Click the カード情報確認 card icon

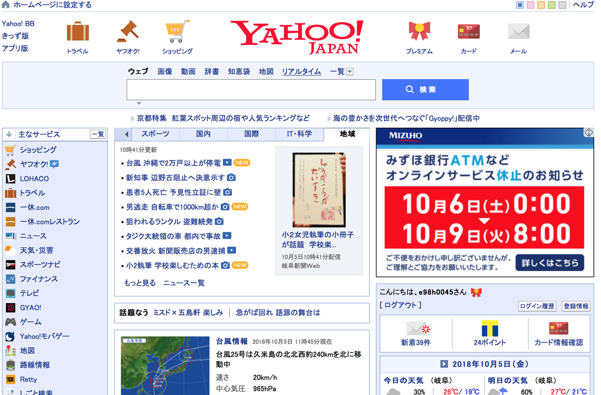click(559, 328)
